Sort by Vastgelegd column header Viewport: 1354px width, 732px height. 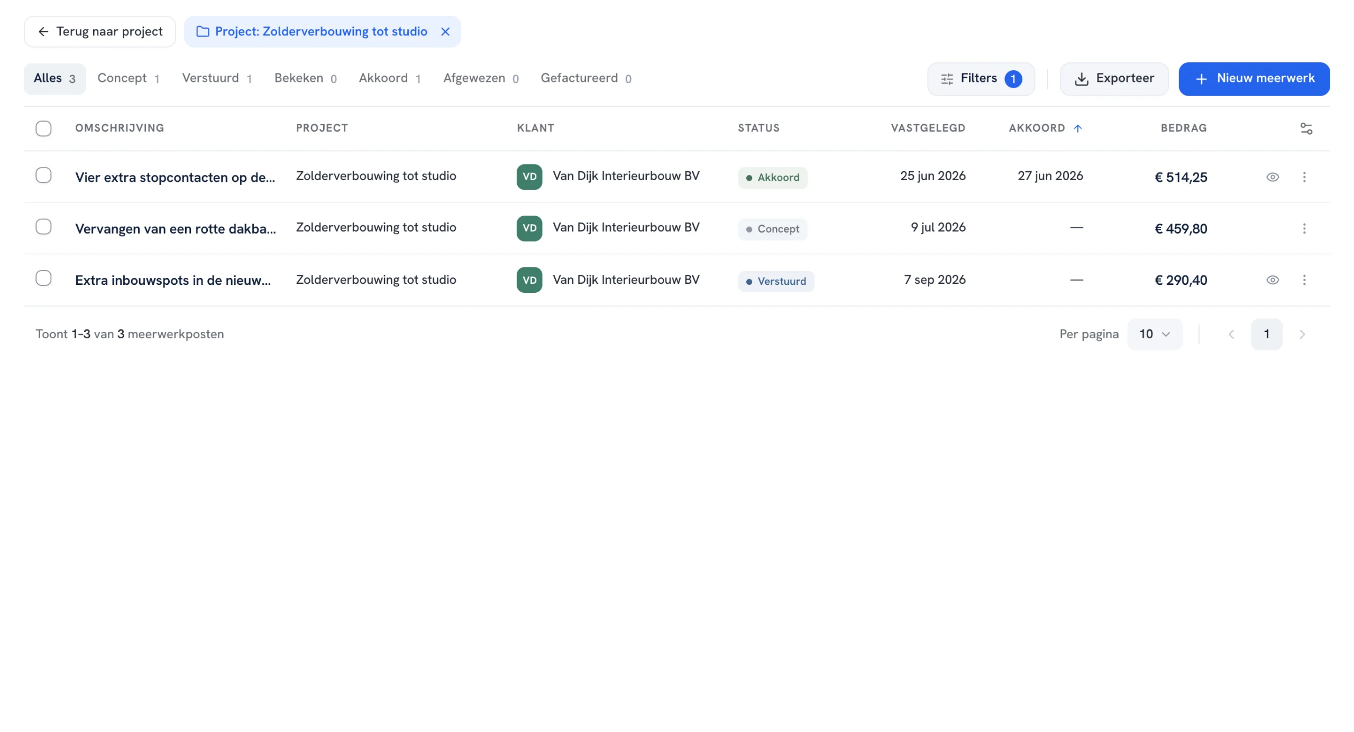click(928, 128)
